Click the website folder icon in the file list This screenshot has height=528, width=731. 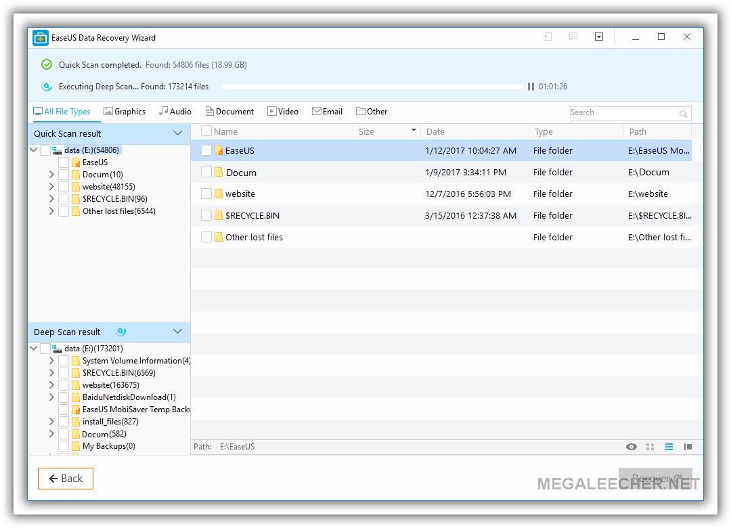219,194
